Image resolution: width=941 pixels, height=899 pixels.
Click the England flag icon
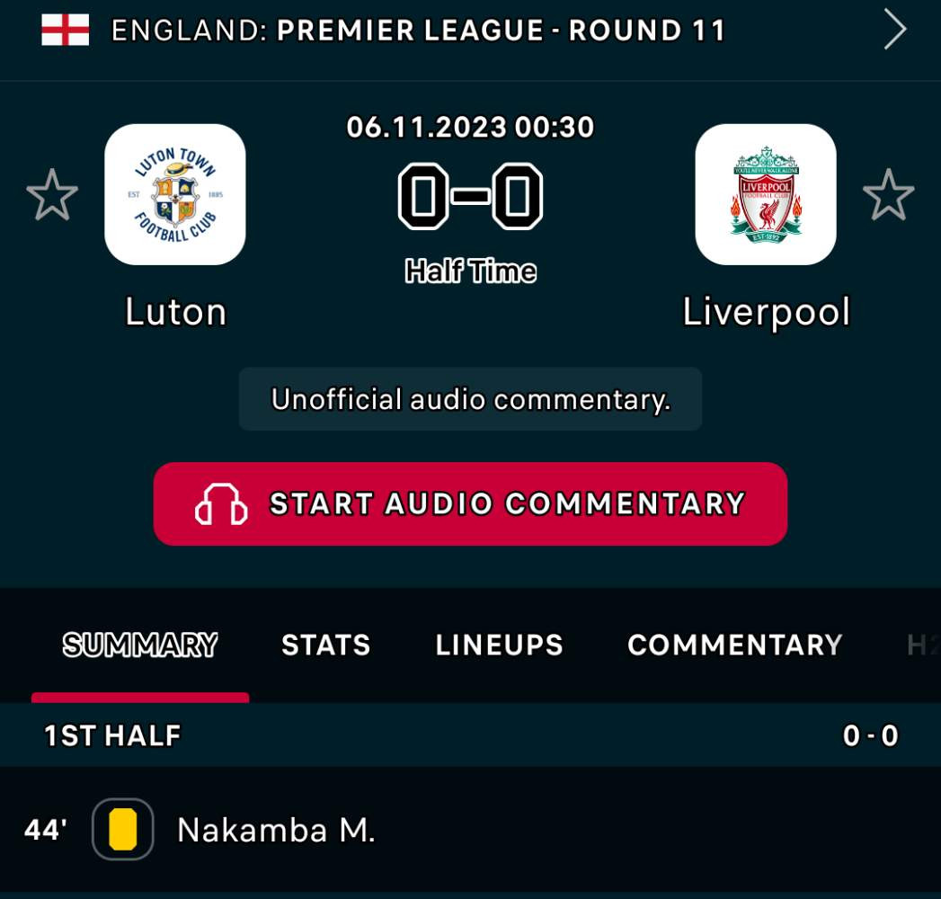point(65,30)
